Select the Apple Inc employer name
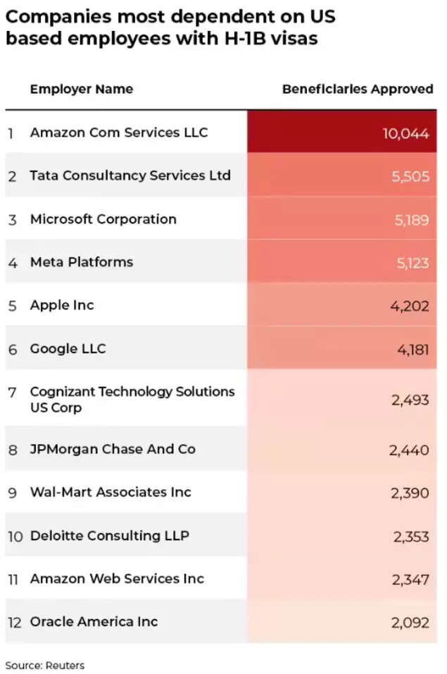The height and width of the screenshot is (674, 447). tap(62, 305)
